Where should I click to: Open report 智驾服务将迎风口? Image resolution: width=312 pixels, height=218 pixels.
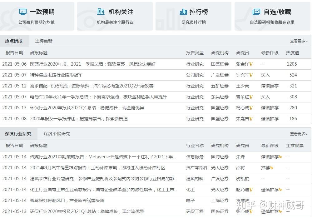point(67,201)
